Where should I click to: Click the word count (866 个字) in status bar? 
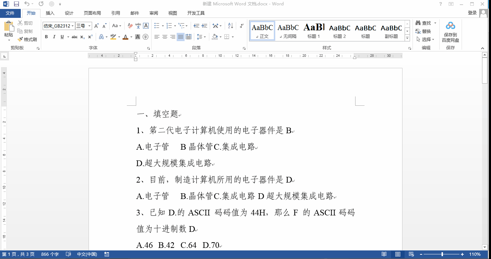click(50, 254)
